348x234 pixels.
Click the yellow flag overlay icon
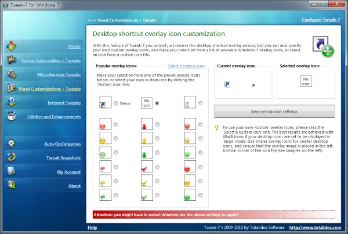[106, 181]
